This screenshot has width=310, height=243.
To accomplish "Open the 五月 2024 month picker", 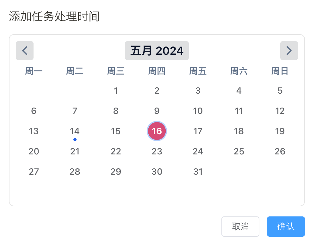I will [157, 51].
